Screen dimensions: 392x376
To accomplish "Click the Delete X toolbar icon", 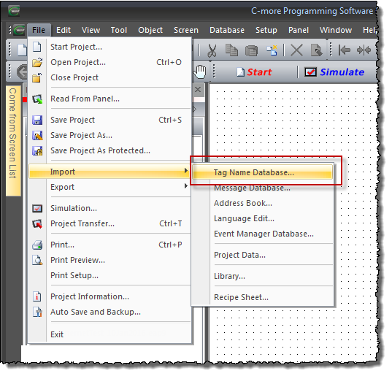I will pos(296,50).
